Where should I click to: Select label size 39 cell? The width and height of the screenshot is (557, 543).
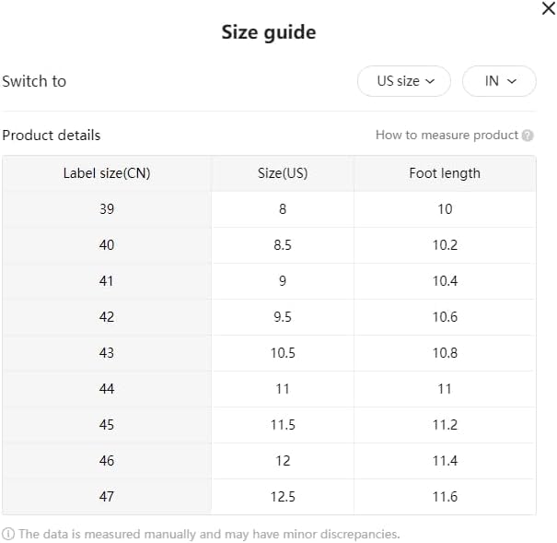pos(107,209)
